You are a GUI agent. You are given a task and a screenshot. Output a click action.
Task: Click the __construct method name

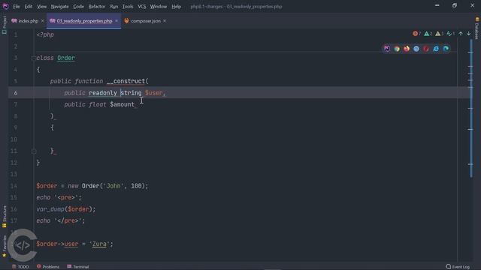point(126,81)
